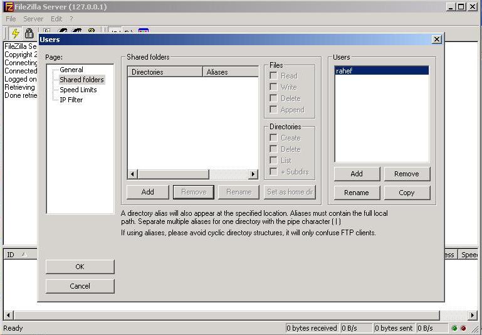Viewport: 482px width, 335px height.
Task: Click Rename under Shared folders
Action: (239, 192)
